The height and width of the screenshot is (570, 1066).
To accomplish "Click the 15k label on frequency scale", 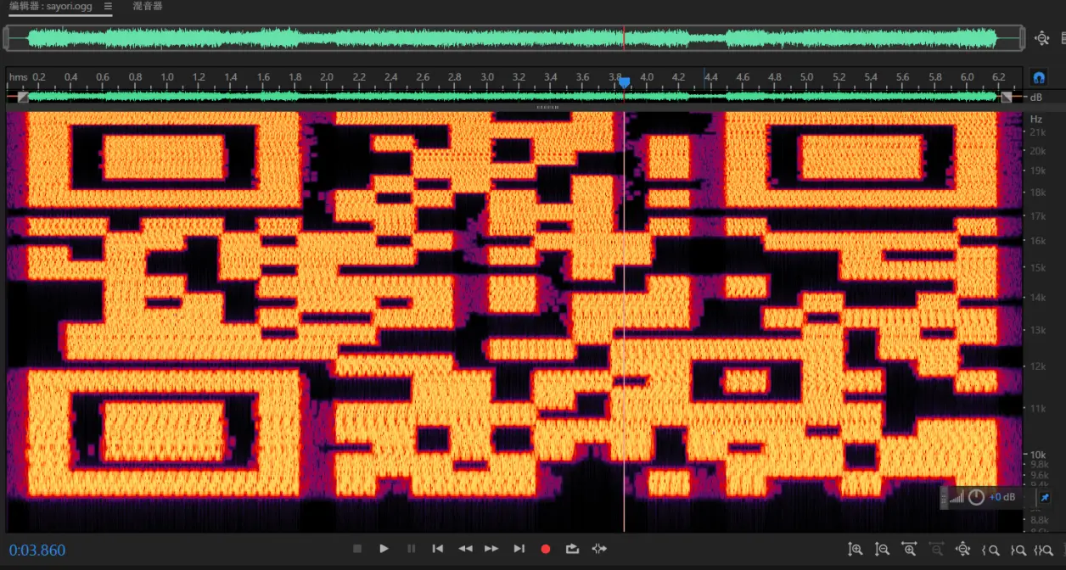I will [1038, 268].
